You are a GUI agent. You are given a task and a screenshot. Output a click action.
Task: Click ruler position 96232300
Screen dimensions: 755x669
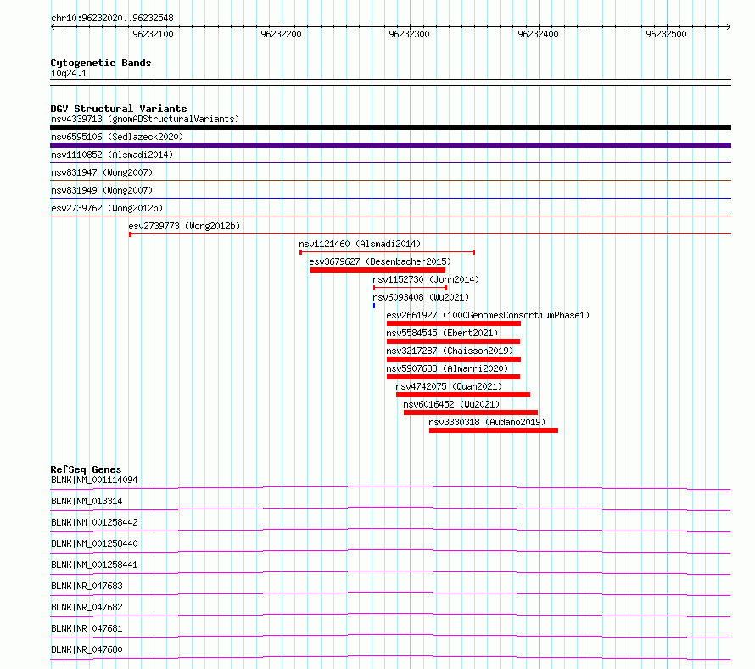(409, 34)
